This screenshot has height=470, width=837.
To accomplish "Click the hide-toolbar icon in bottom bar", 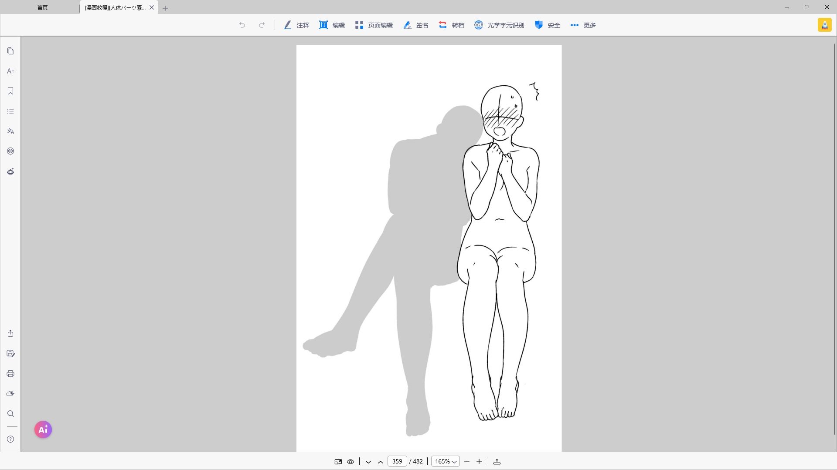I will pyautogui.click(x=497, y=462).
